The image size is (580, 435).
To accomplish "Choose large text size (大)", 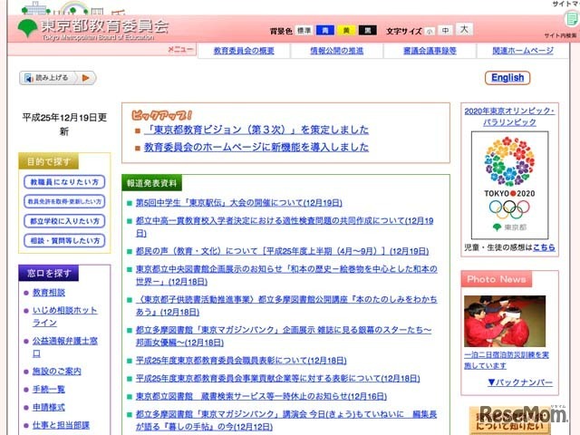I will (464, 29).
